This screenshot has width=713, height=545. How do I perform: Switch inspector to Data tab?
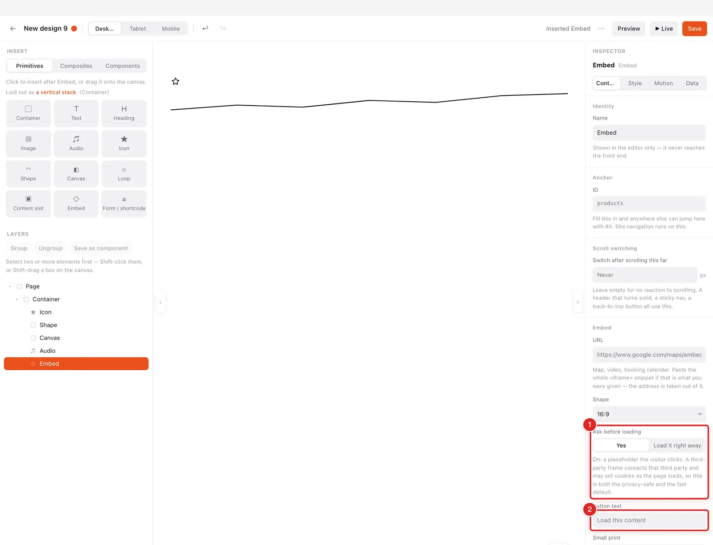(x=692, y=83)
